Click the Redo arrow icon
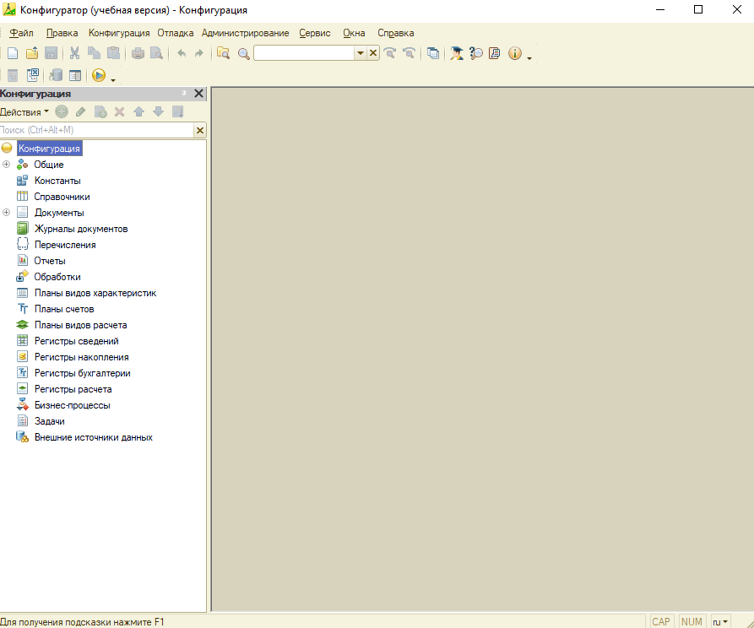 coord(199,53)
